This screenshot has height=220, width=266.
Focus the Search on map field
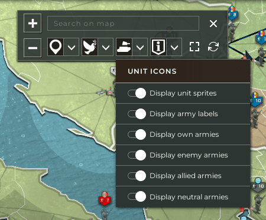coord(123,24)
